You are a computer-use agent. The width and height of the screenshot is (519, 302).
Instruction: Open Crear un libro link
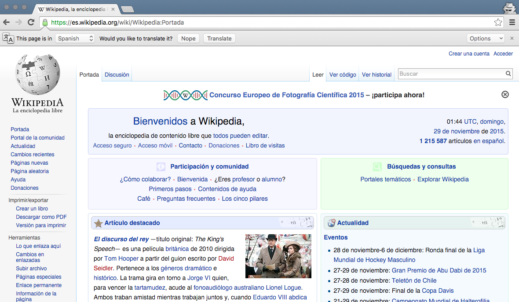click(x=32, y=209)
